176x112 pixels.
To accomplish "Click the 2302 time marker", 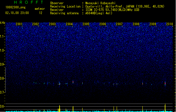I will (36, 24).
